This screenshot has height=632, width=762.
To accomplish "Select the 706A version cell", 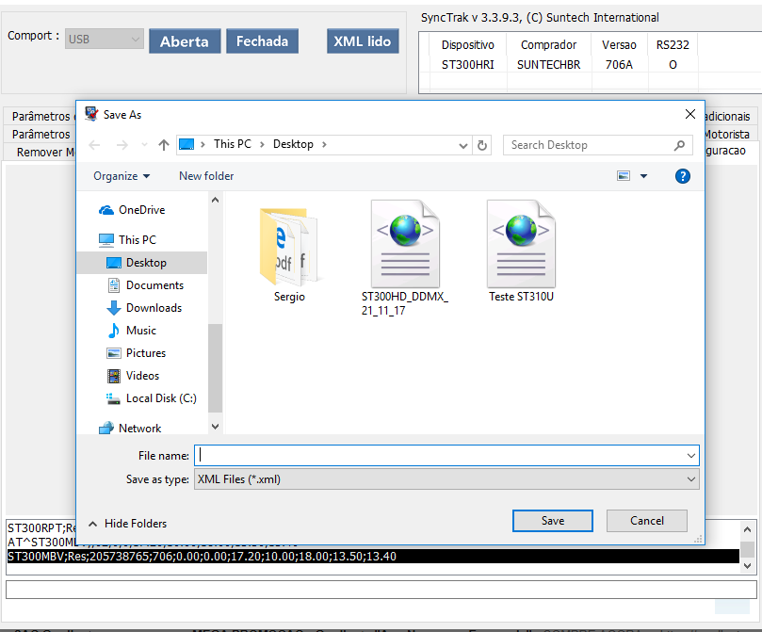I will point(619,65).
